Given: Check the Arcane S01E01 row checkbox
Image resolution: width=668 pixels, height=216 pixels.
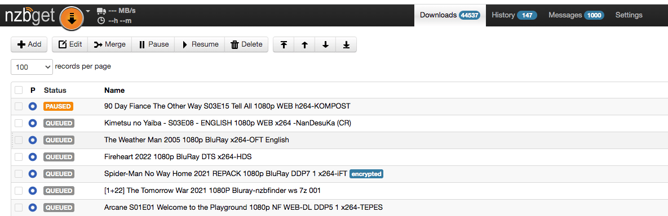Looking at the screenshot, I should (x=18, y=208).
